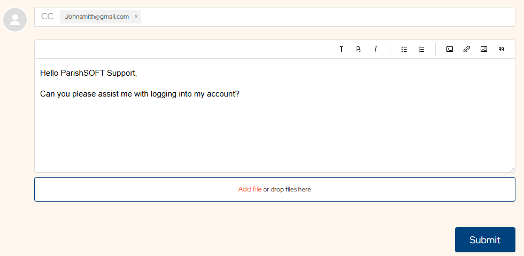Open the text heading style tool
524x256 pixels.
pos(341,49)
